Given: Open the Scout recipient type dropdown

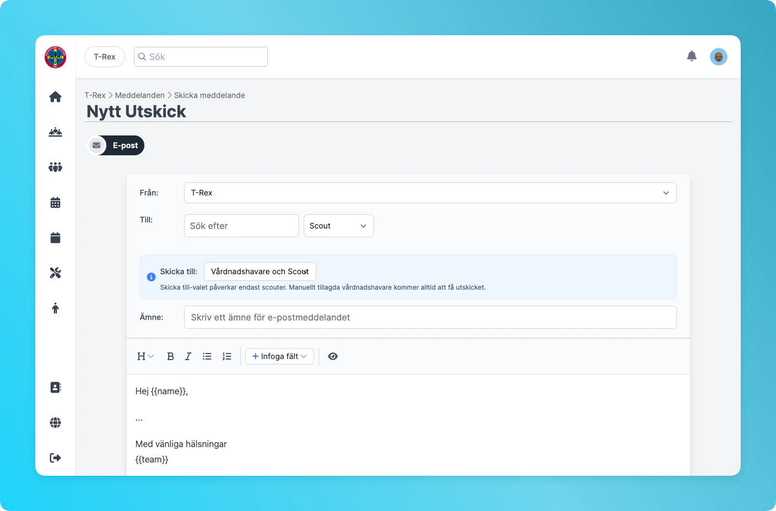Looking at the screenshot, I should 338,226.
